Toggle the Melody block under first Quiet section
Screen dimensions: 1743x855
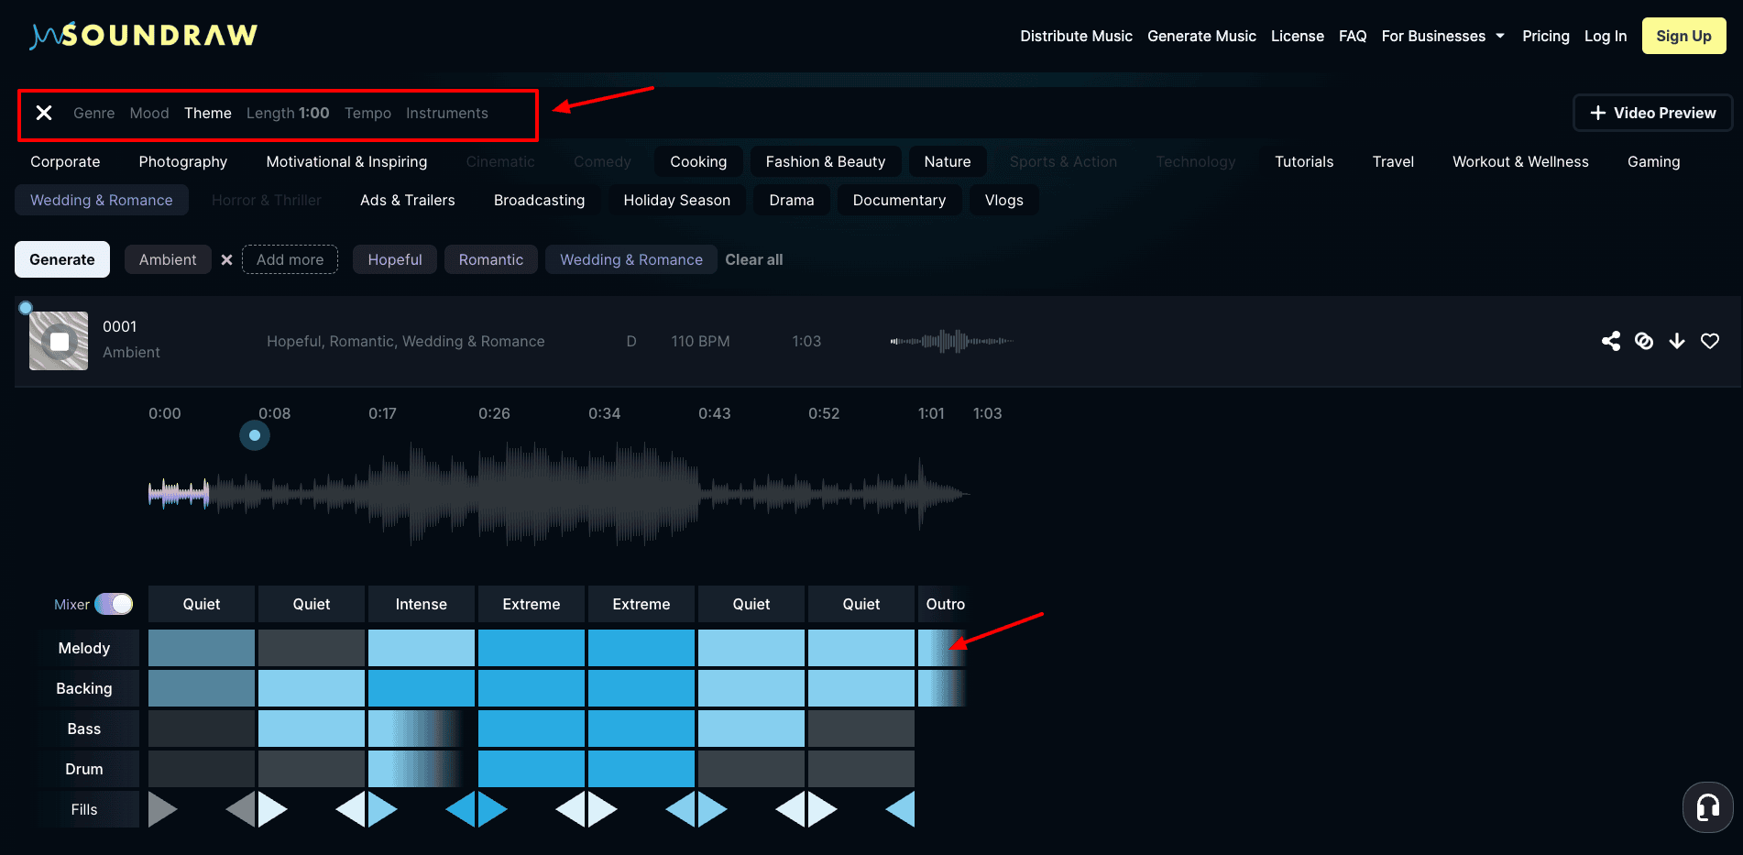202,648
